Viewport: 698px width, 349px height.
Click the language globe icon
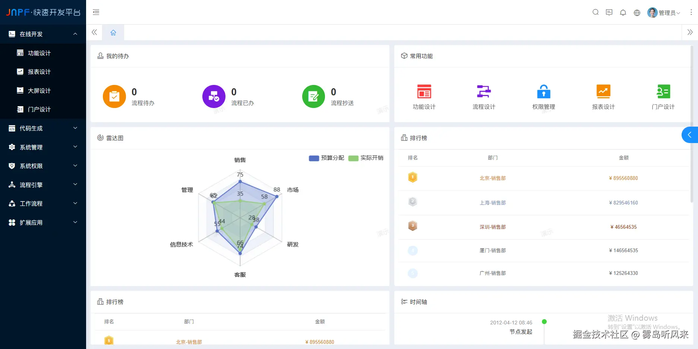click(637, 13)
